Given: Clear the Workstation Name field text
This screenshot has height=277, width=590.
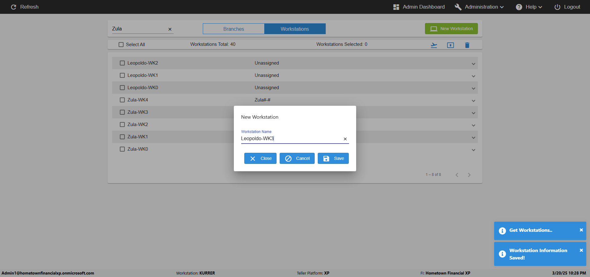Looking at the screenshot, I should tap(345, 139).
